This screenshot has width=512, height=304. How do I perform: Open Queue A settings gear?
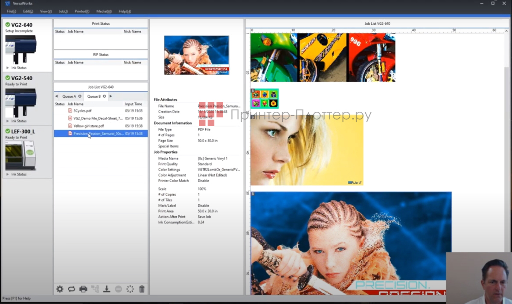(80, 96)
